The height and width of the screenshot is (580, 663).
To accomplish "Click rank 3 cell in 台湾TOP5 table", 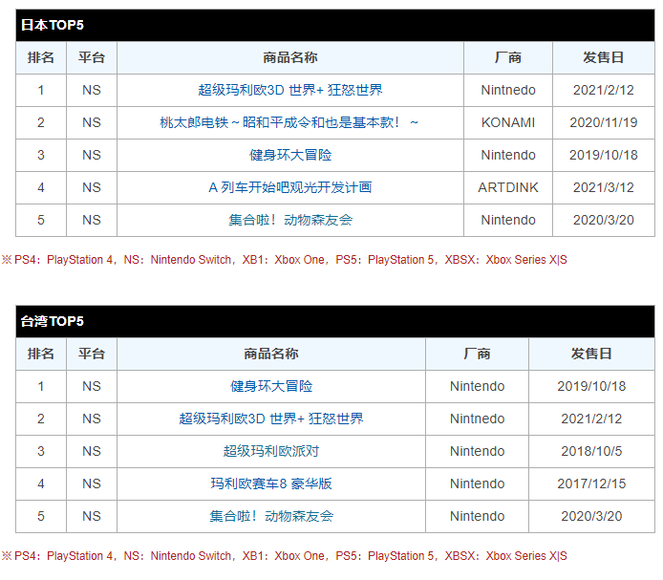I will pos(40,451).
